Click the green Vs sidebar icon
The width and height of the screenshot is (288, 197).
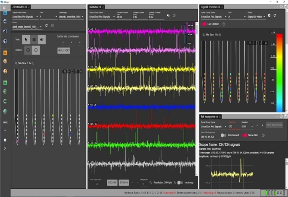[5, 83]
